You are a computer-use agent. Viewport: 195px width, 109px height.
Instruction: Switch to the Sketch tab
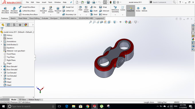click(x=13, y=18)
